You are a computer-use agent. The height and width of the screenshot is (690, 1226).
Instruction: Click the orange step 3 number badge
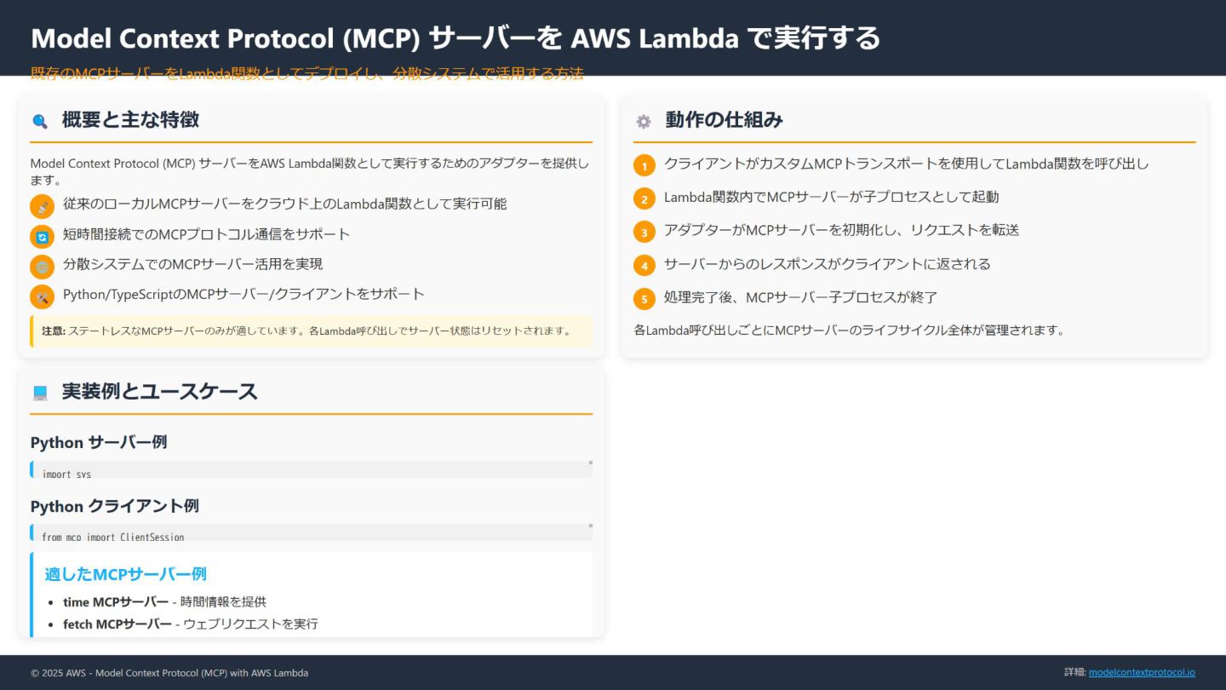coord(645,232)
